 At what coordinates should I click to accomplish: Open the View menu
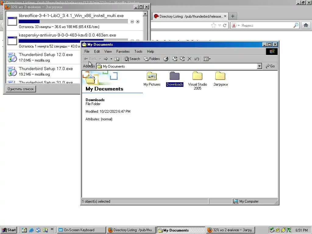pyautogui.click(x=108, y=51)
